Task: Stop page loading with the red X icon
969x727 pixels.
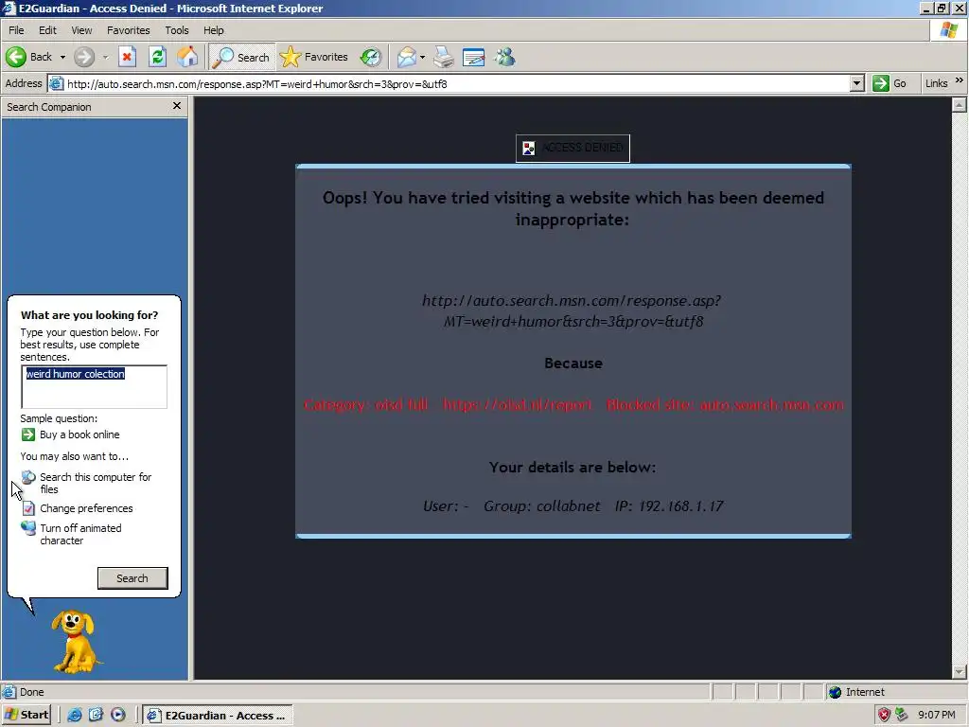Action: [127, 57]
